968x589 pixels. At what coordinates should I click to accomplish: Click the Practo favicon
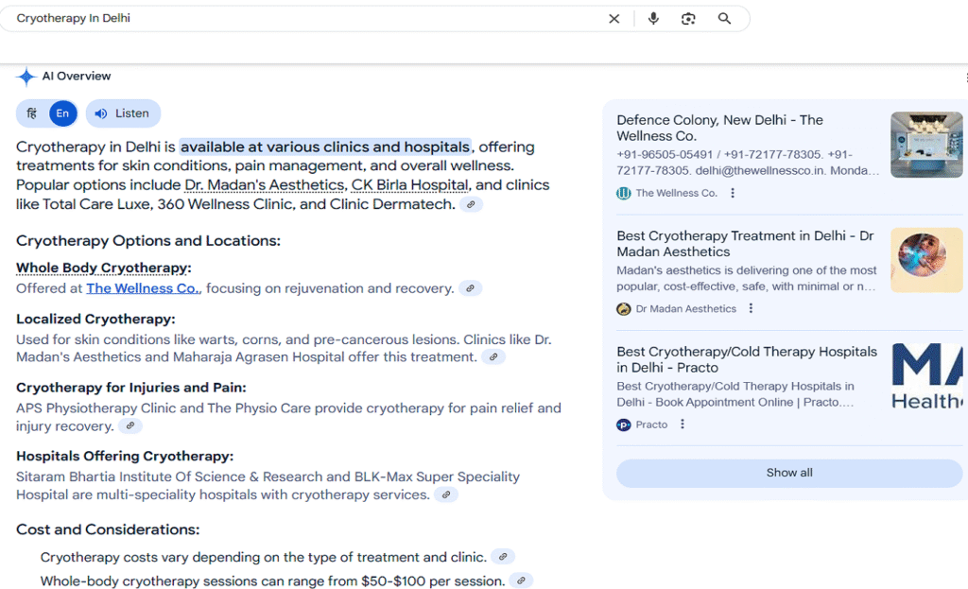pyautogui.click(x=624, y=424)
